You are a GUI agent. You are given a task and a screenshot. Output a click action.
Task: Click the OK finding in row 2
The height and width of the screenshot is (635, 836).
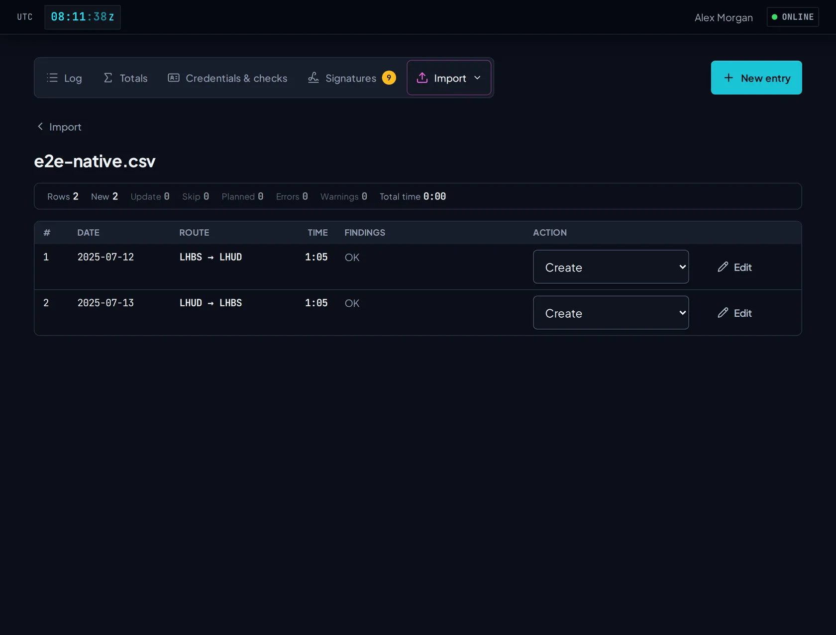352,303
